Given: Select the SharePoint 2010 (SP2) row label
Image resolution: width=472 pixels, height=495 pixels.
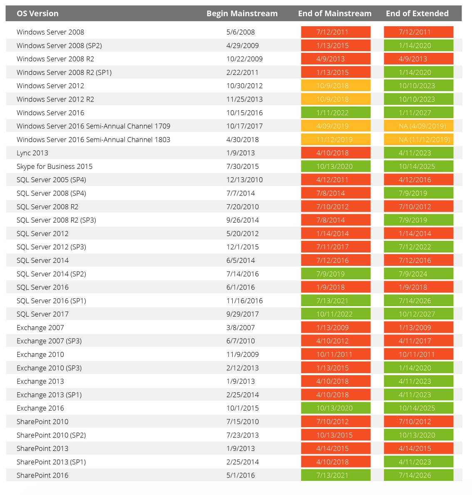Looking at the screenshot, I should point(51,435).
